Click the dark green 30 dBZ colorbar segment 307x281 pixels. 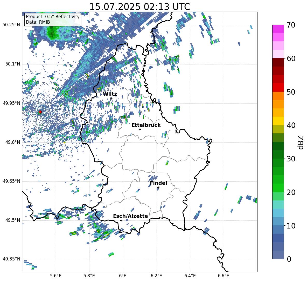pyautogui.click(x=278, y=154)
